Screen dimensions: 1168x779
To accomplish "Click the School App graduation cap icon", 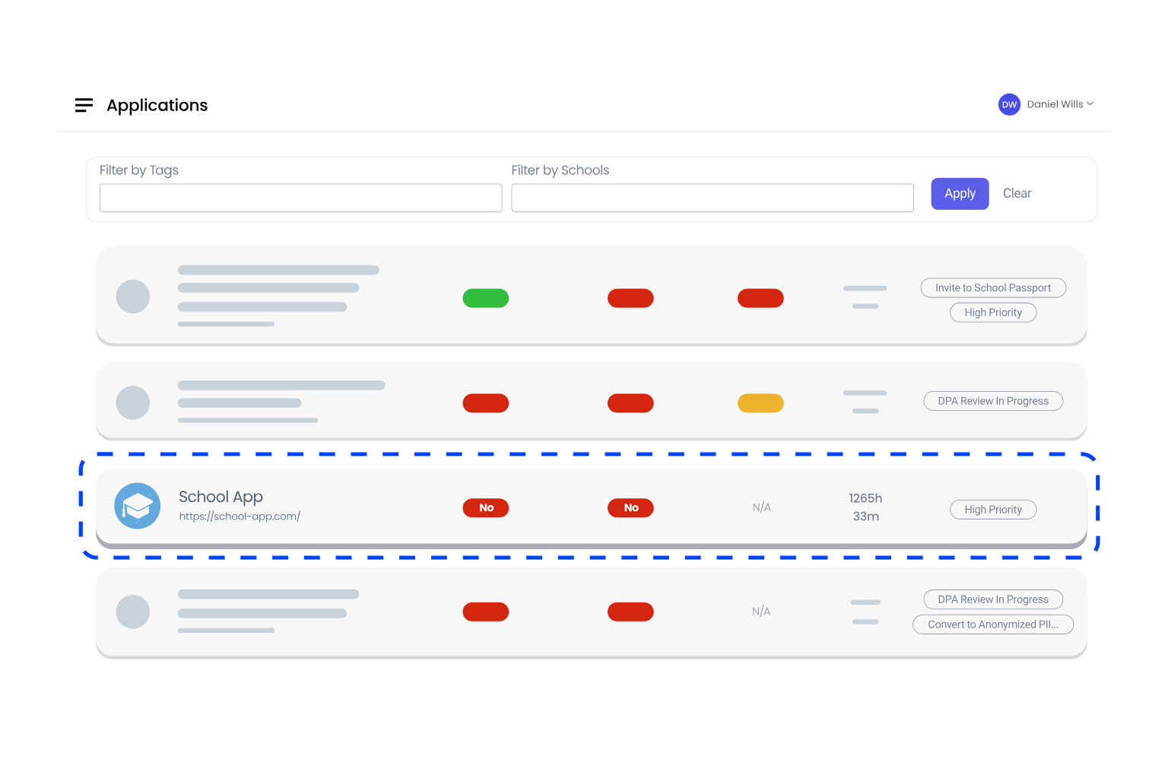I will pos(138,506).
